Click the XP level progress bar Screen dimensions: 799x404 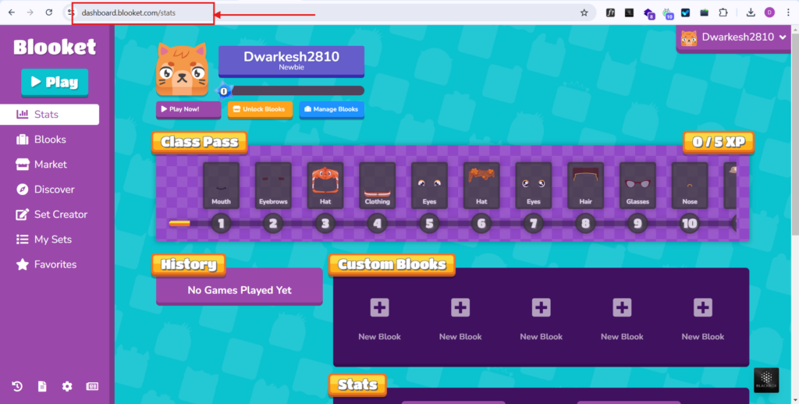pyautogui.click(x=297, y=90)
